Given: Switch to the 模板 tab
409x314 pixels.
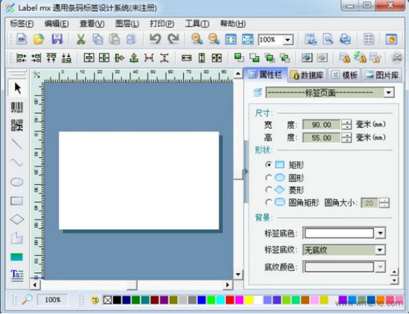Looking at the screenshot, I should tap(345, 75).
